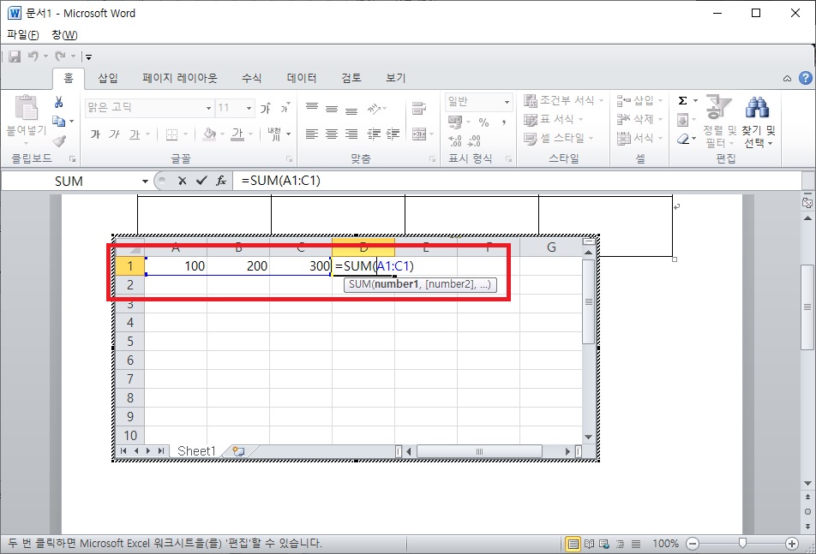The image size is (816, 554).
Task: Select the Sheet1 worksheet tab
Action: click(196, 451)
